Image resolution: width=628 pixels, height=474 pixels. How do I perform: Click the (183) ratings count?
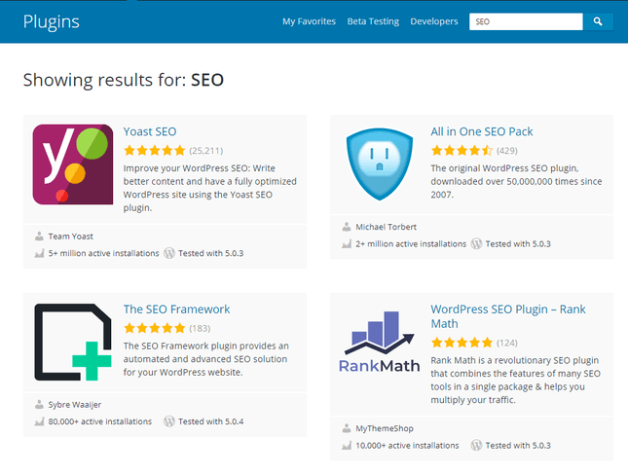(200, 328)
